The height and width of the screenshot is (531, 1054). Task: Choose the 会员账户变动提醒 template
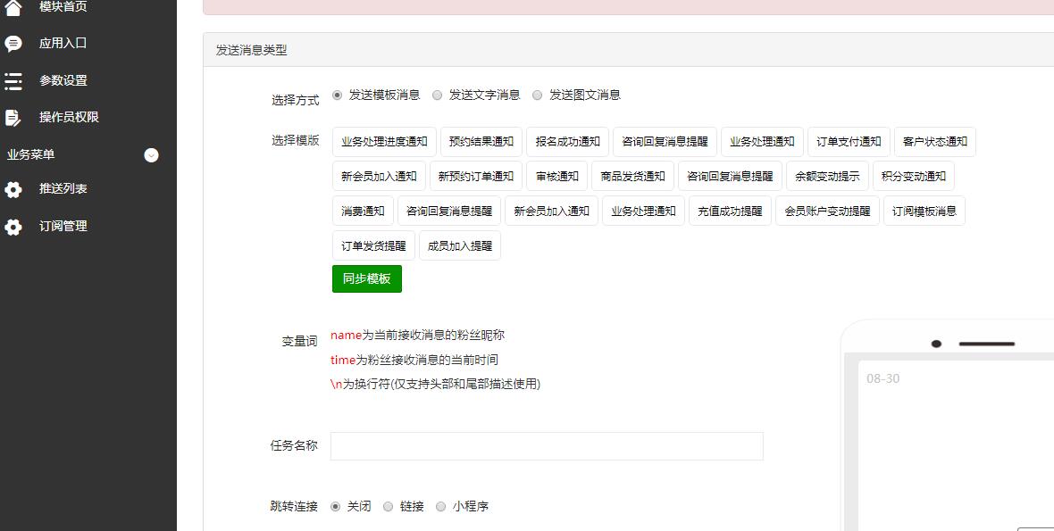pos(827,211)
